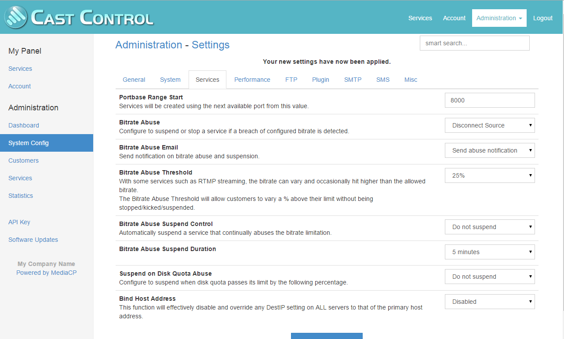Open the Suspend on Disk Quota Abuse dropdown
564x339 pixels.
[490, 277]
